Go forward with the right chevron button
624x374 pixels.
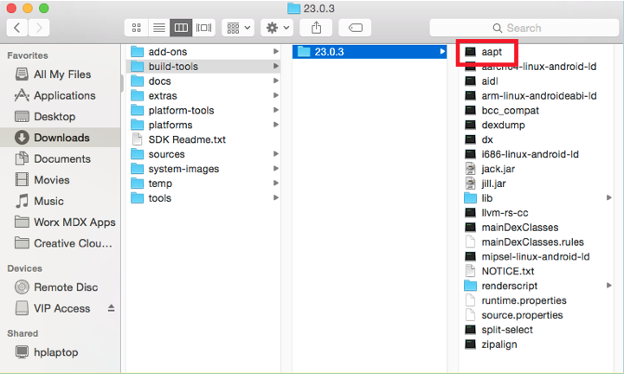39,28
